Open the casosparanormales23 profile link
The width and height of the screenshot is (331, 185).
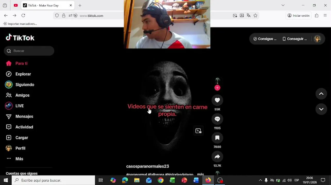click(147, 166)
